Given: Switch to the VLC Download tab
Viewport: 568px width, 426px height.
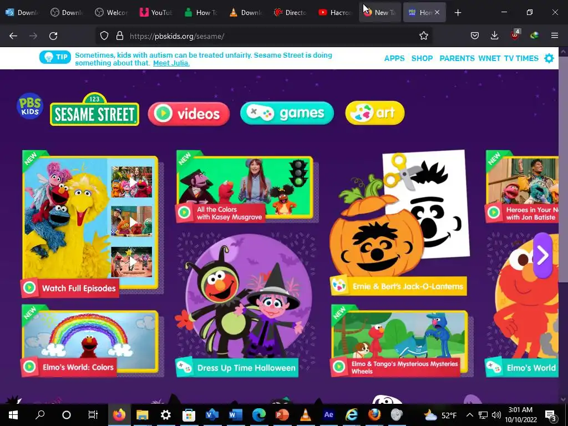Looking at the screenshot, I should 246,13.
